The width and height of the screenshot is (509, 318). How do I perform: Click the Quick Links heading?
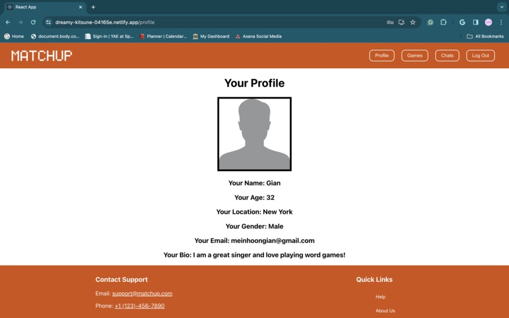[374, 280]
